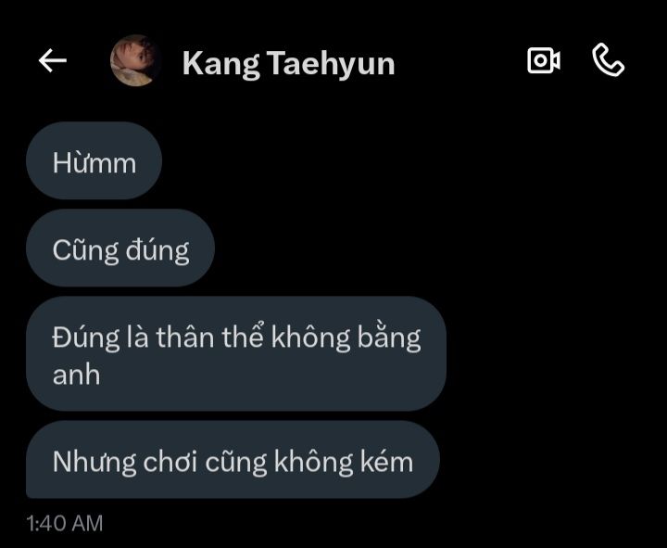Viewport: 667px width, 548px height.
Task: Click the word "anh" in the long message
Action: point(77,376)
